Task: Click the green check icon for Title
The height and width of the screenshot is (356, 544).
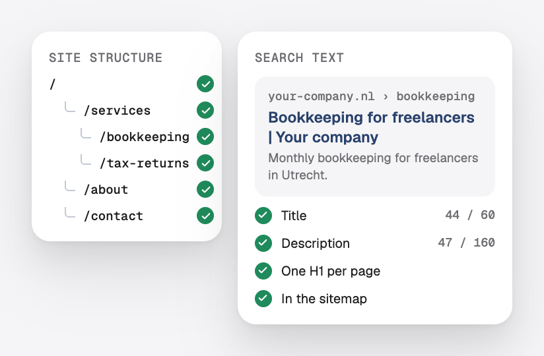Action: click(263, 216)
